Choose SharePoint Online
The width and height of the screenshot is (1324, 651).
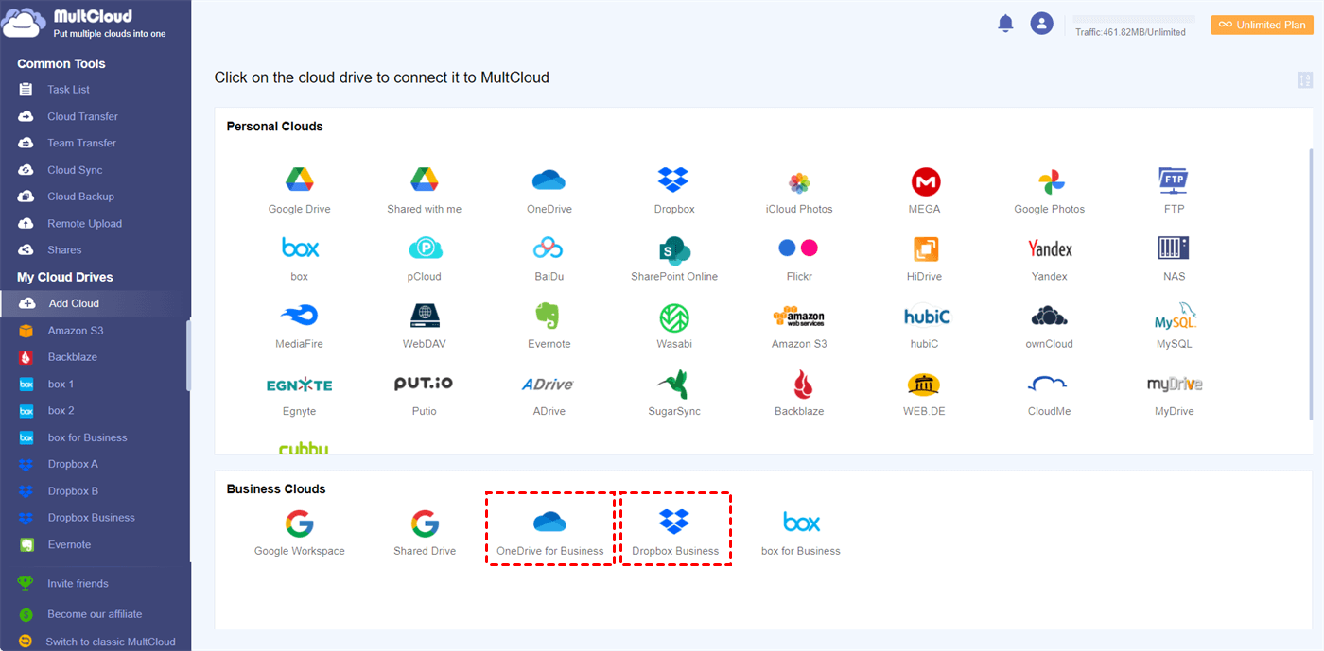[x=674, y=258]
